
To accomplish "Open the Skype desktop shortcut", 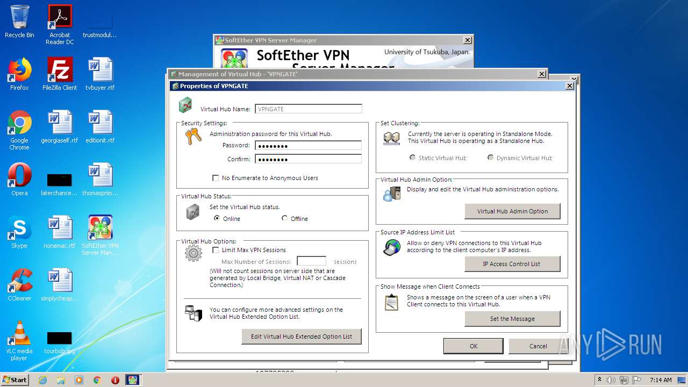I will 19,232.
